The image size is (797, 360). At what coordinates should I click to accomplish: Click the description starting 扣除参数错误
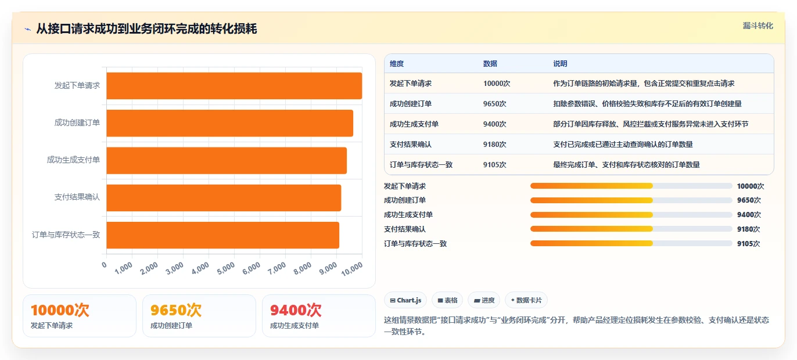coord(648,104)
